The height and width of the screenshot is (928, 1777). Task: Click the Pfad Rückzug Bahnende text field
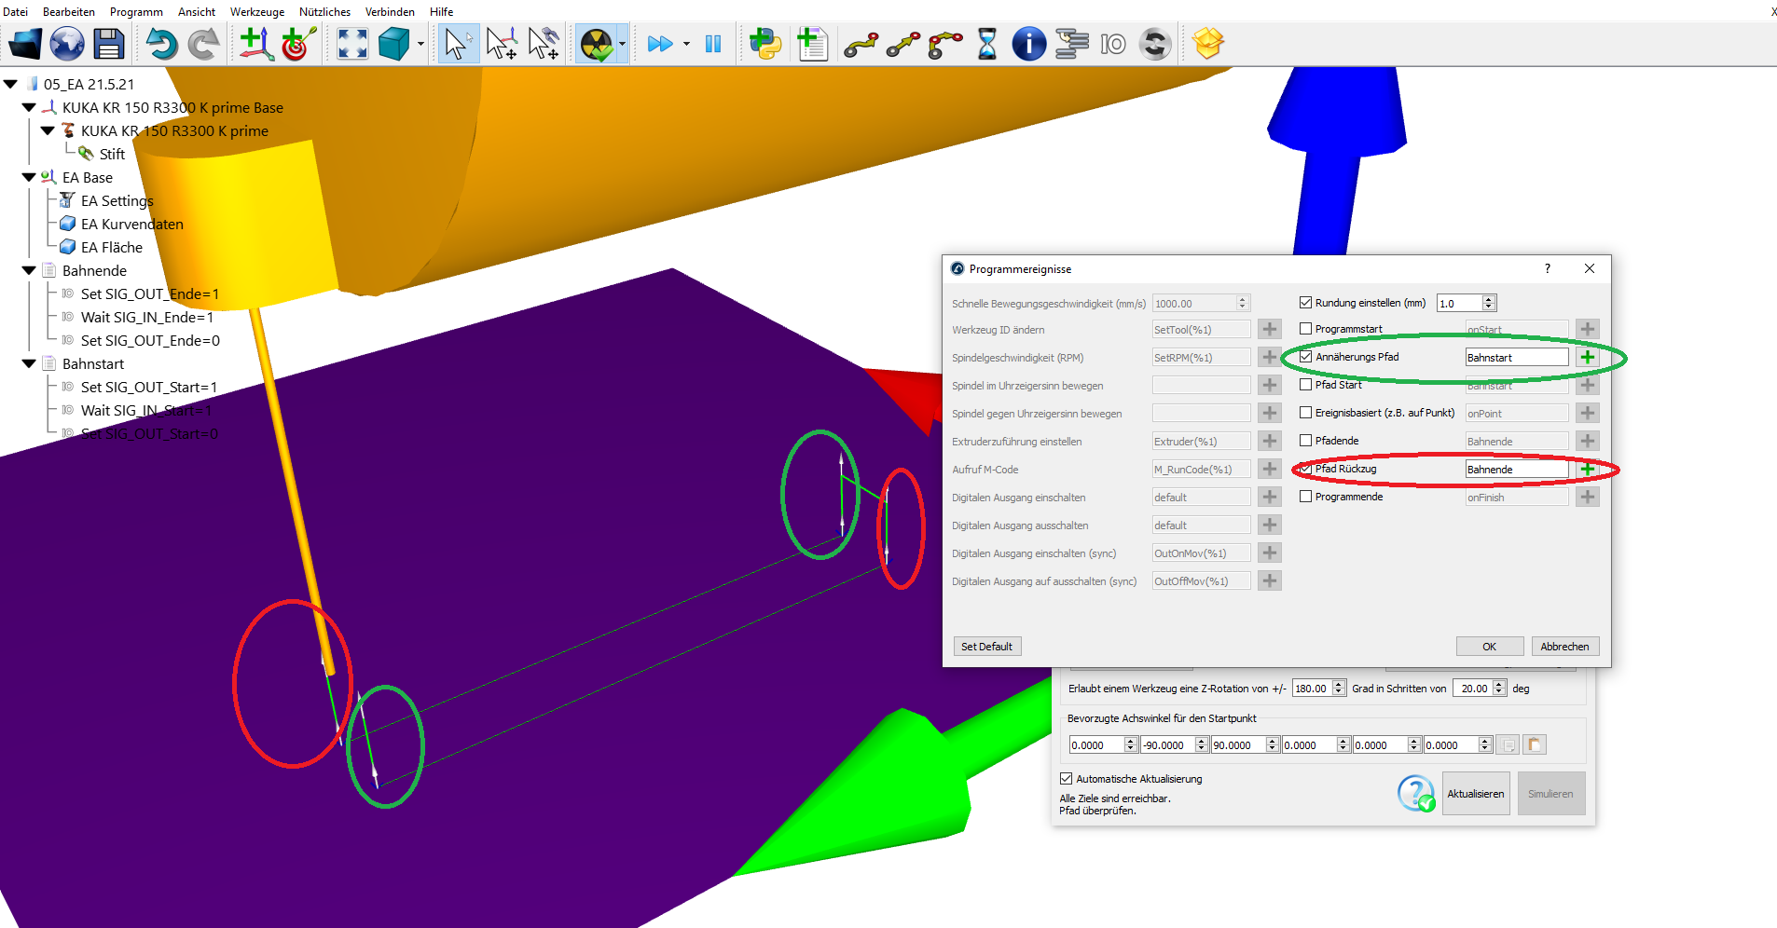coord(1516,470)
